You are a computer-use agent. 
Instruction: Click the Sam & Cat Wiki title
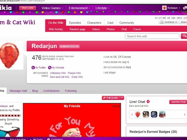(18, 22)
